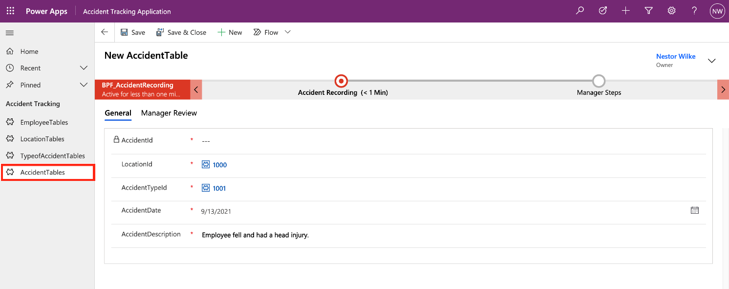Open the app launcher waffle icon

(x=10, y=11)
